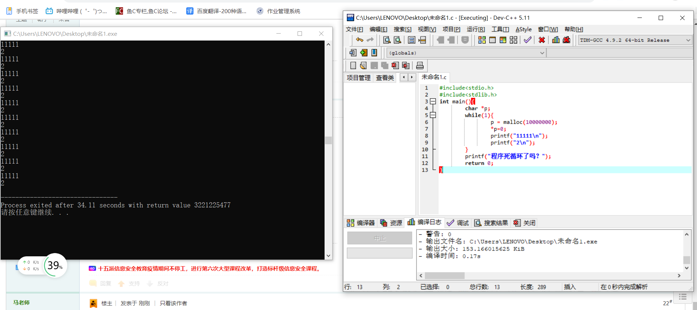This screenshot has width=697, height=310.
Task: Click the Run program window icon
Action: coord(493,40)
